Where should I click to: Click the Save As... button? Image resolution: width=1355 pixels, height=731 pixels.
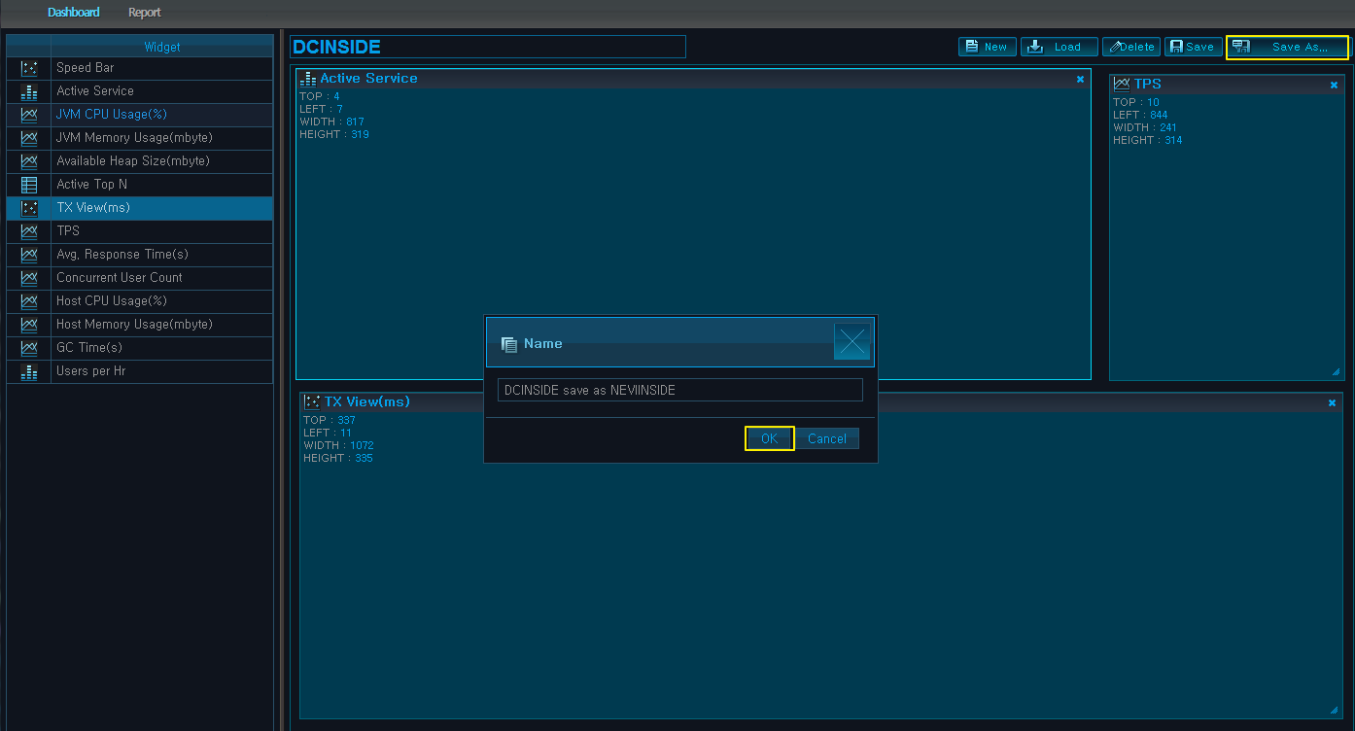coord(1288,47)
